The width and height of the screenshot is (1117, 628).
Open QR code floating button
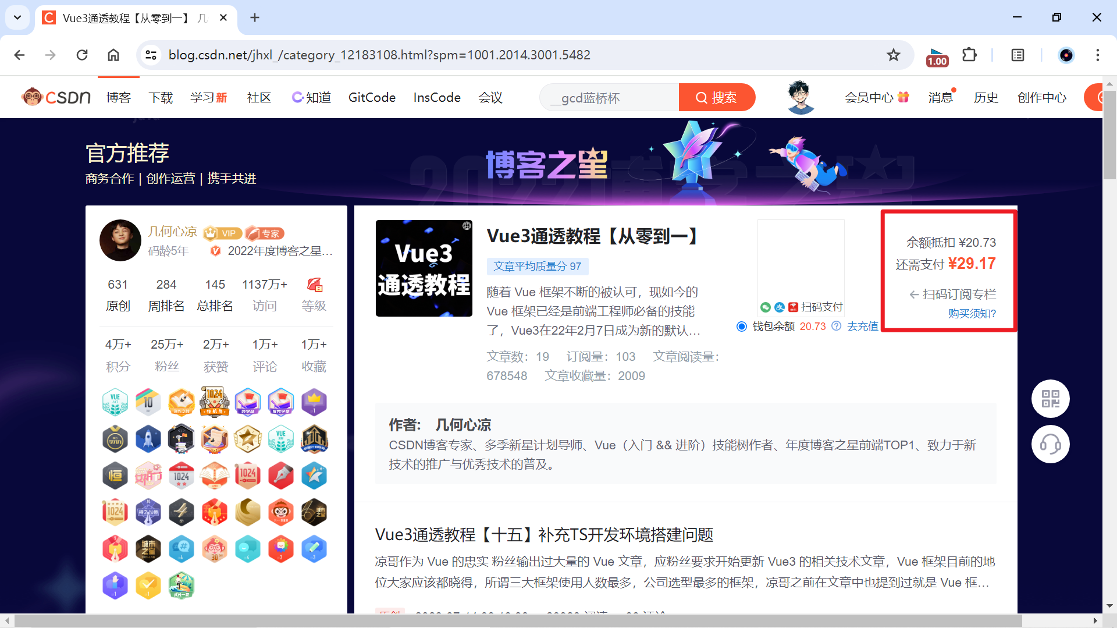pos(1051,399)
